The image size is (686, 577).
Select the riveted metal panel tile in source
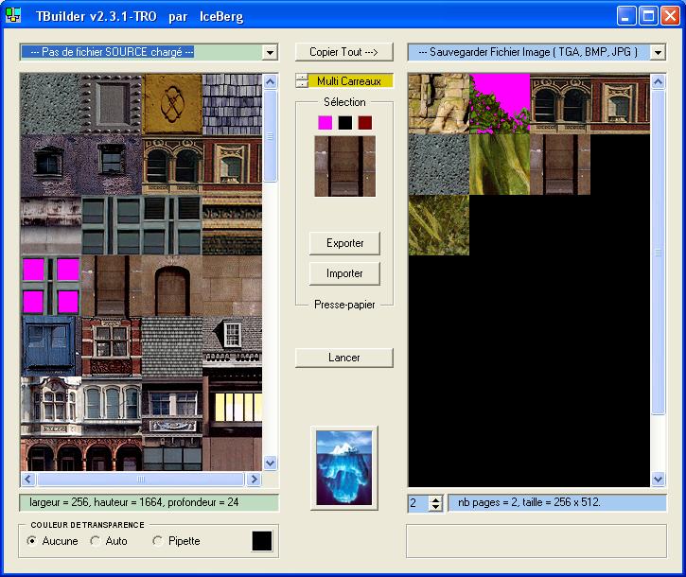(112, 104)
